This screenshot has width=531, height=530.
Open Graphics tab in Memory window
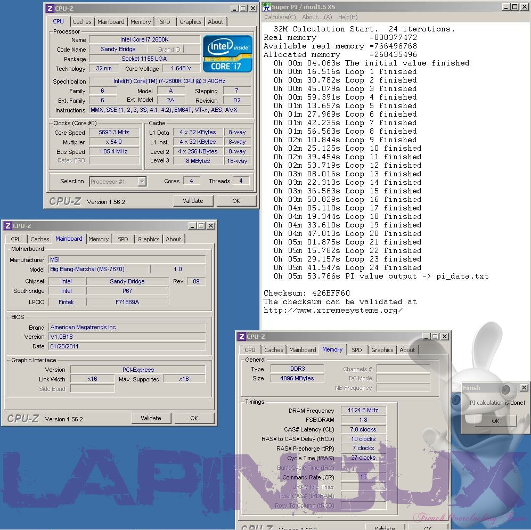tap(382, 350)
